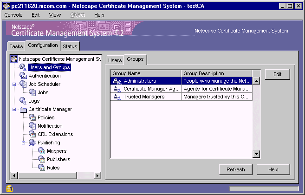305x195 pixels.
Task: Click the Publishers node icon
Action: (42, 159)
